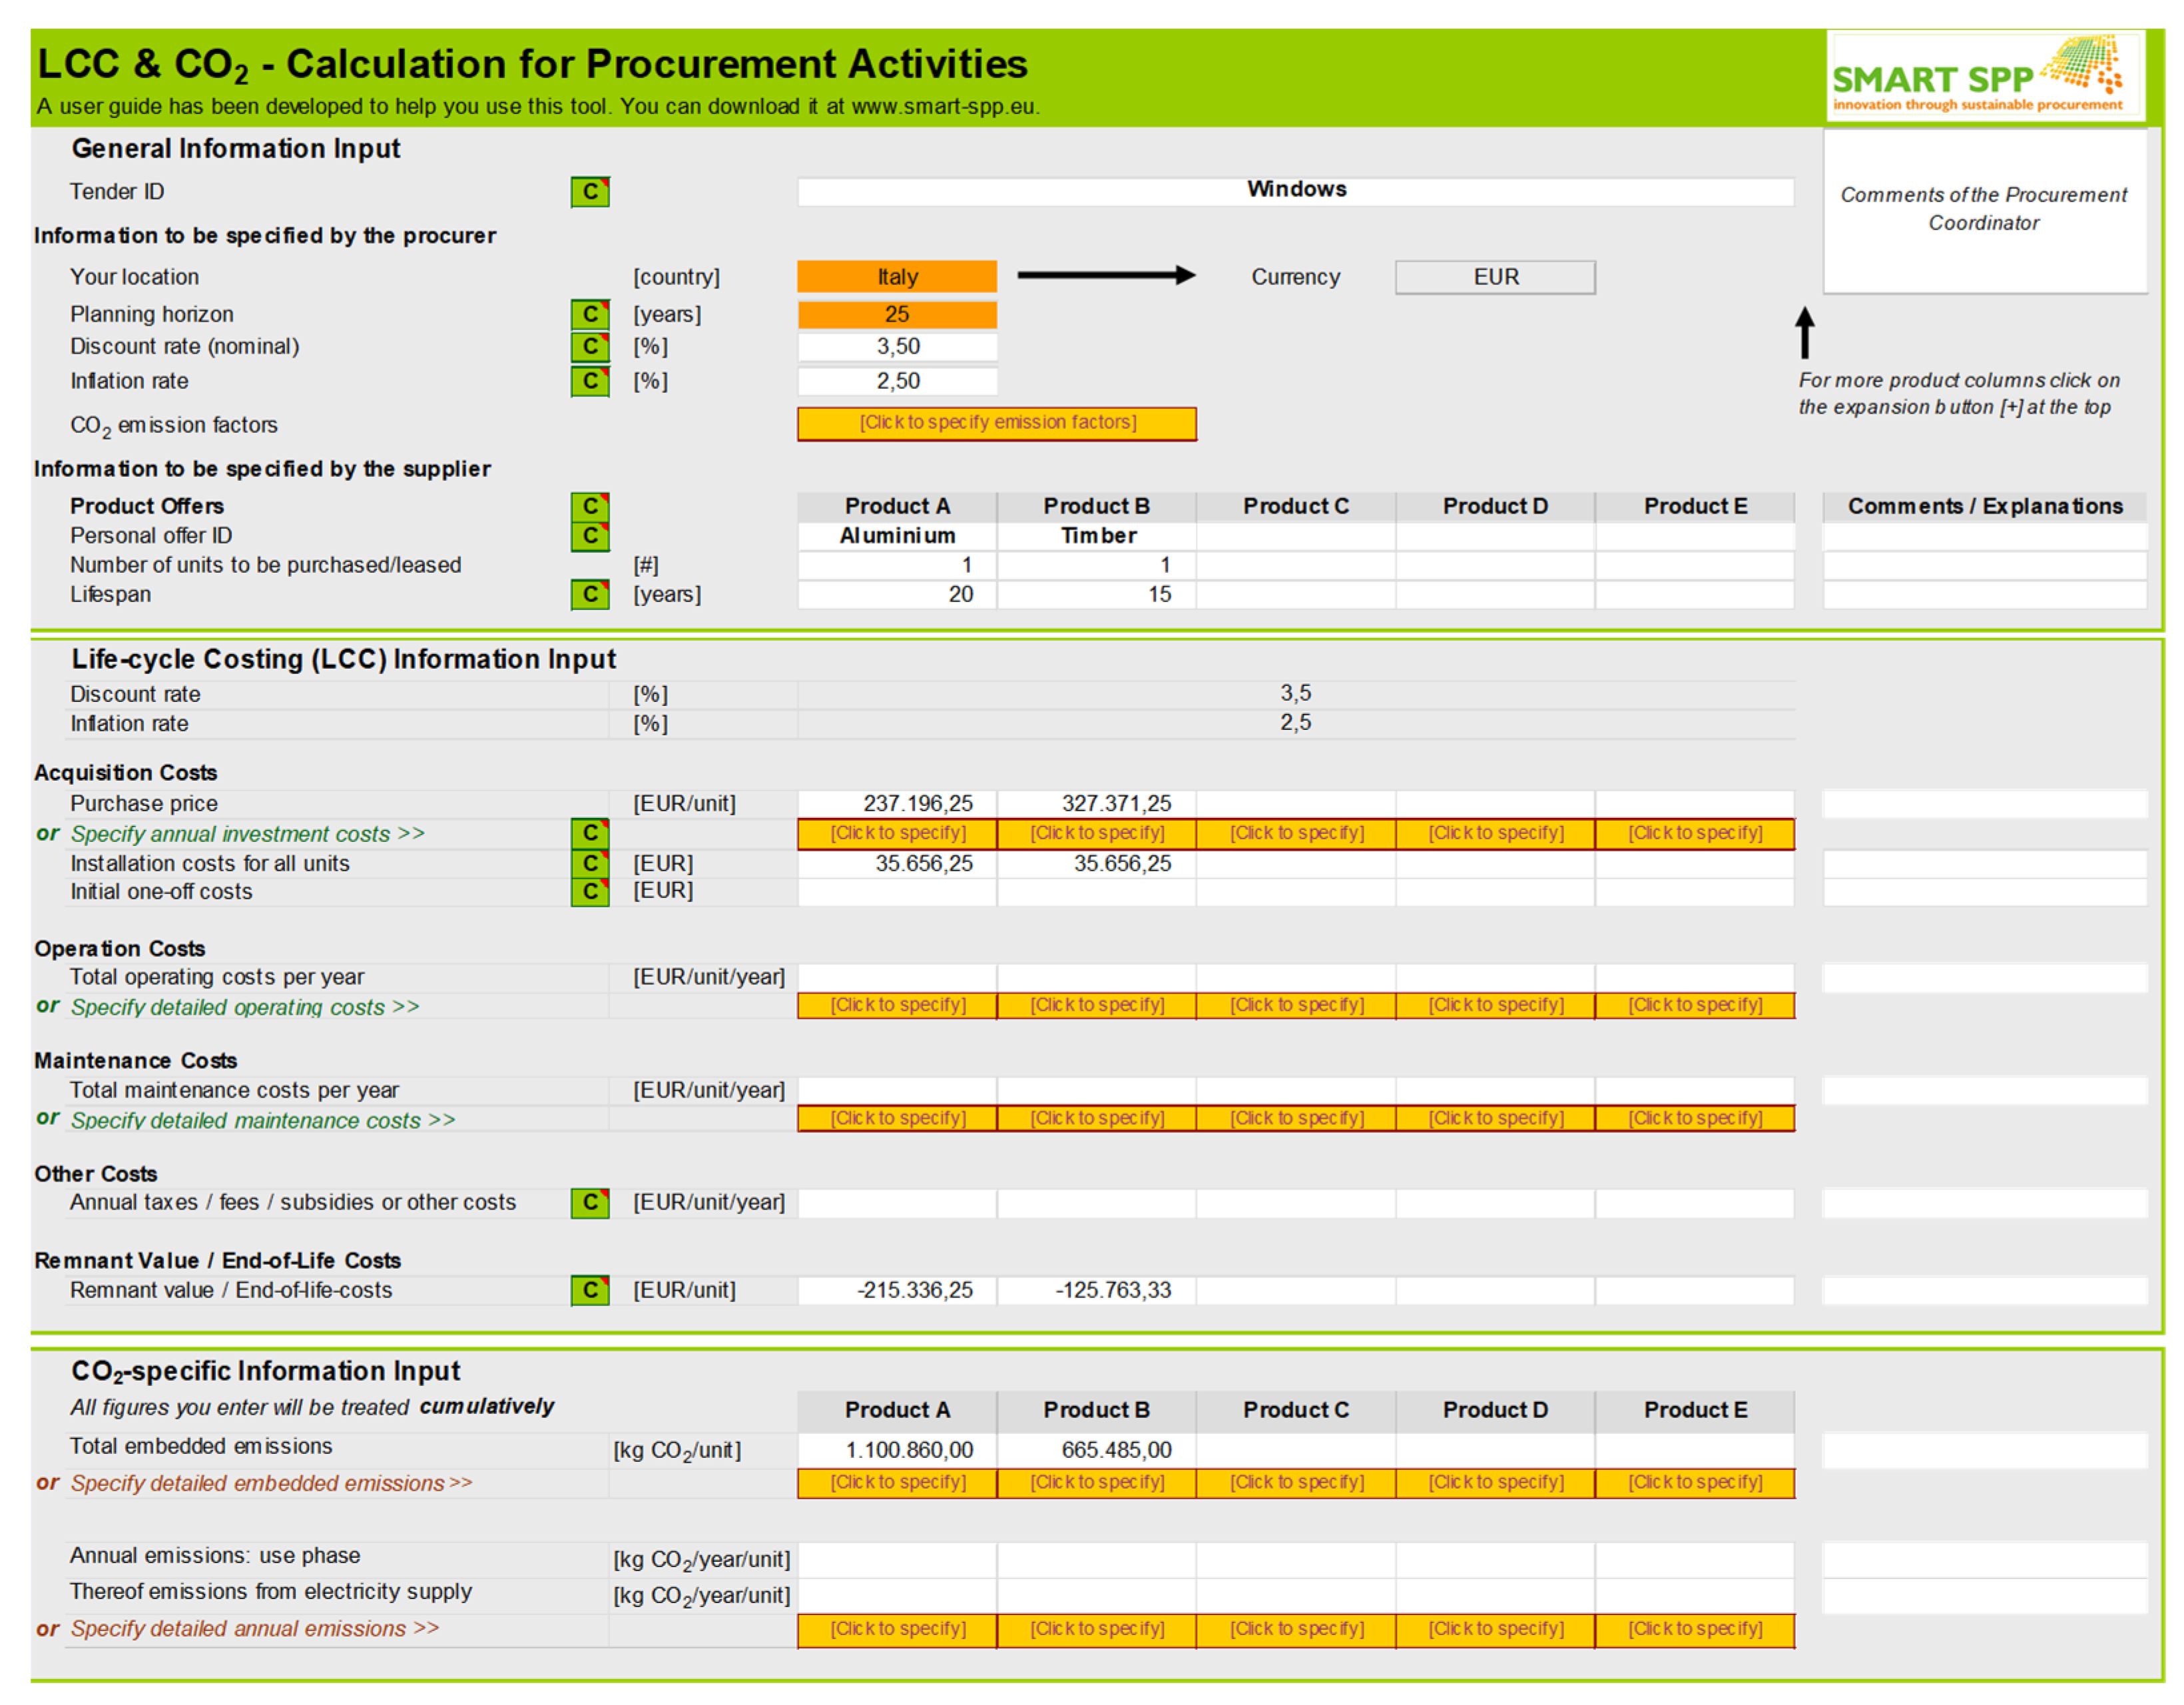The width and height of the screenshot is (2184, 1705).
Task: Click the comment icon next to Tender ID
Action: coord(590,191)
